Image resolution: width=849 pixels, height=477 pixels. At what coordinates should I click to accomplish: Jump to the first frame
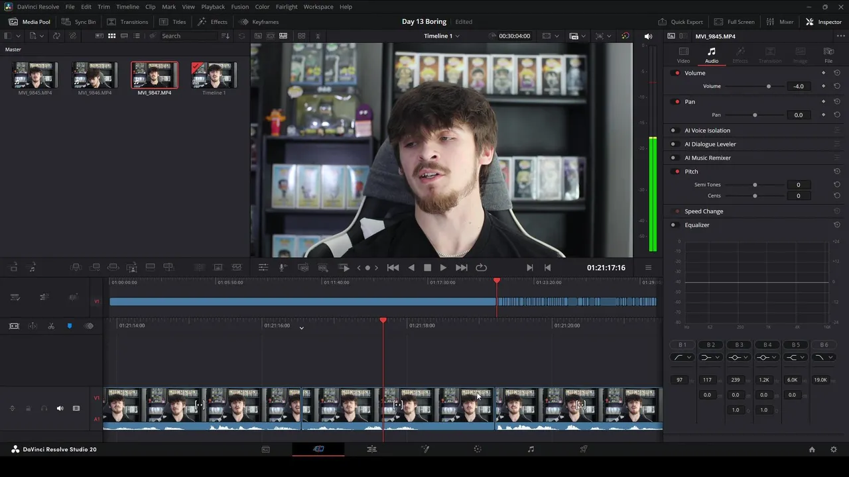point(393,268)
